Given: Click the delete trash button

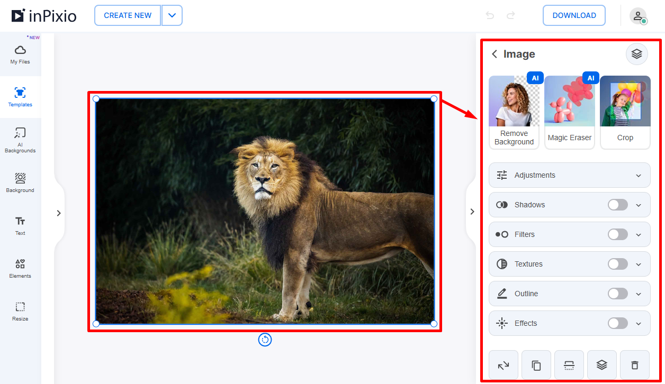Looking at the screenshot, I should (x=635, y=365).
